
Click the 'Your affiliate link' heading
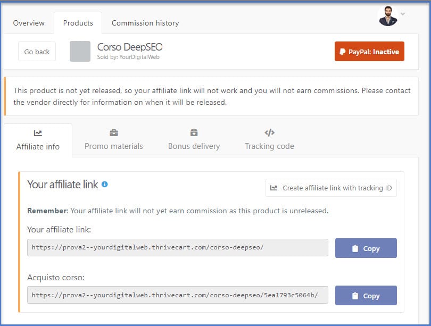63,185
